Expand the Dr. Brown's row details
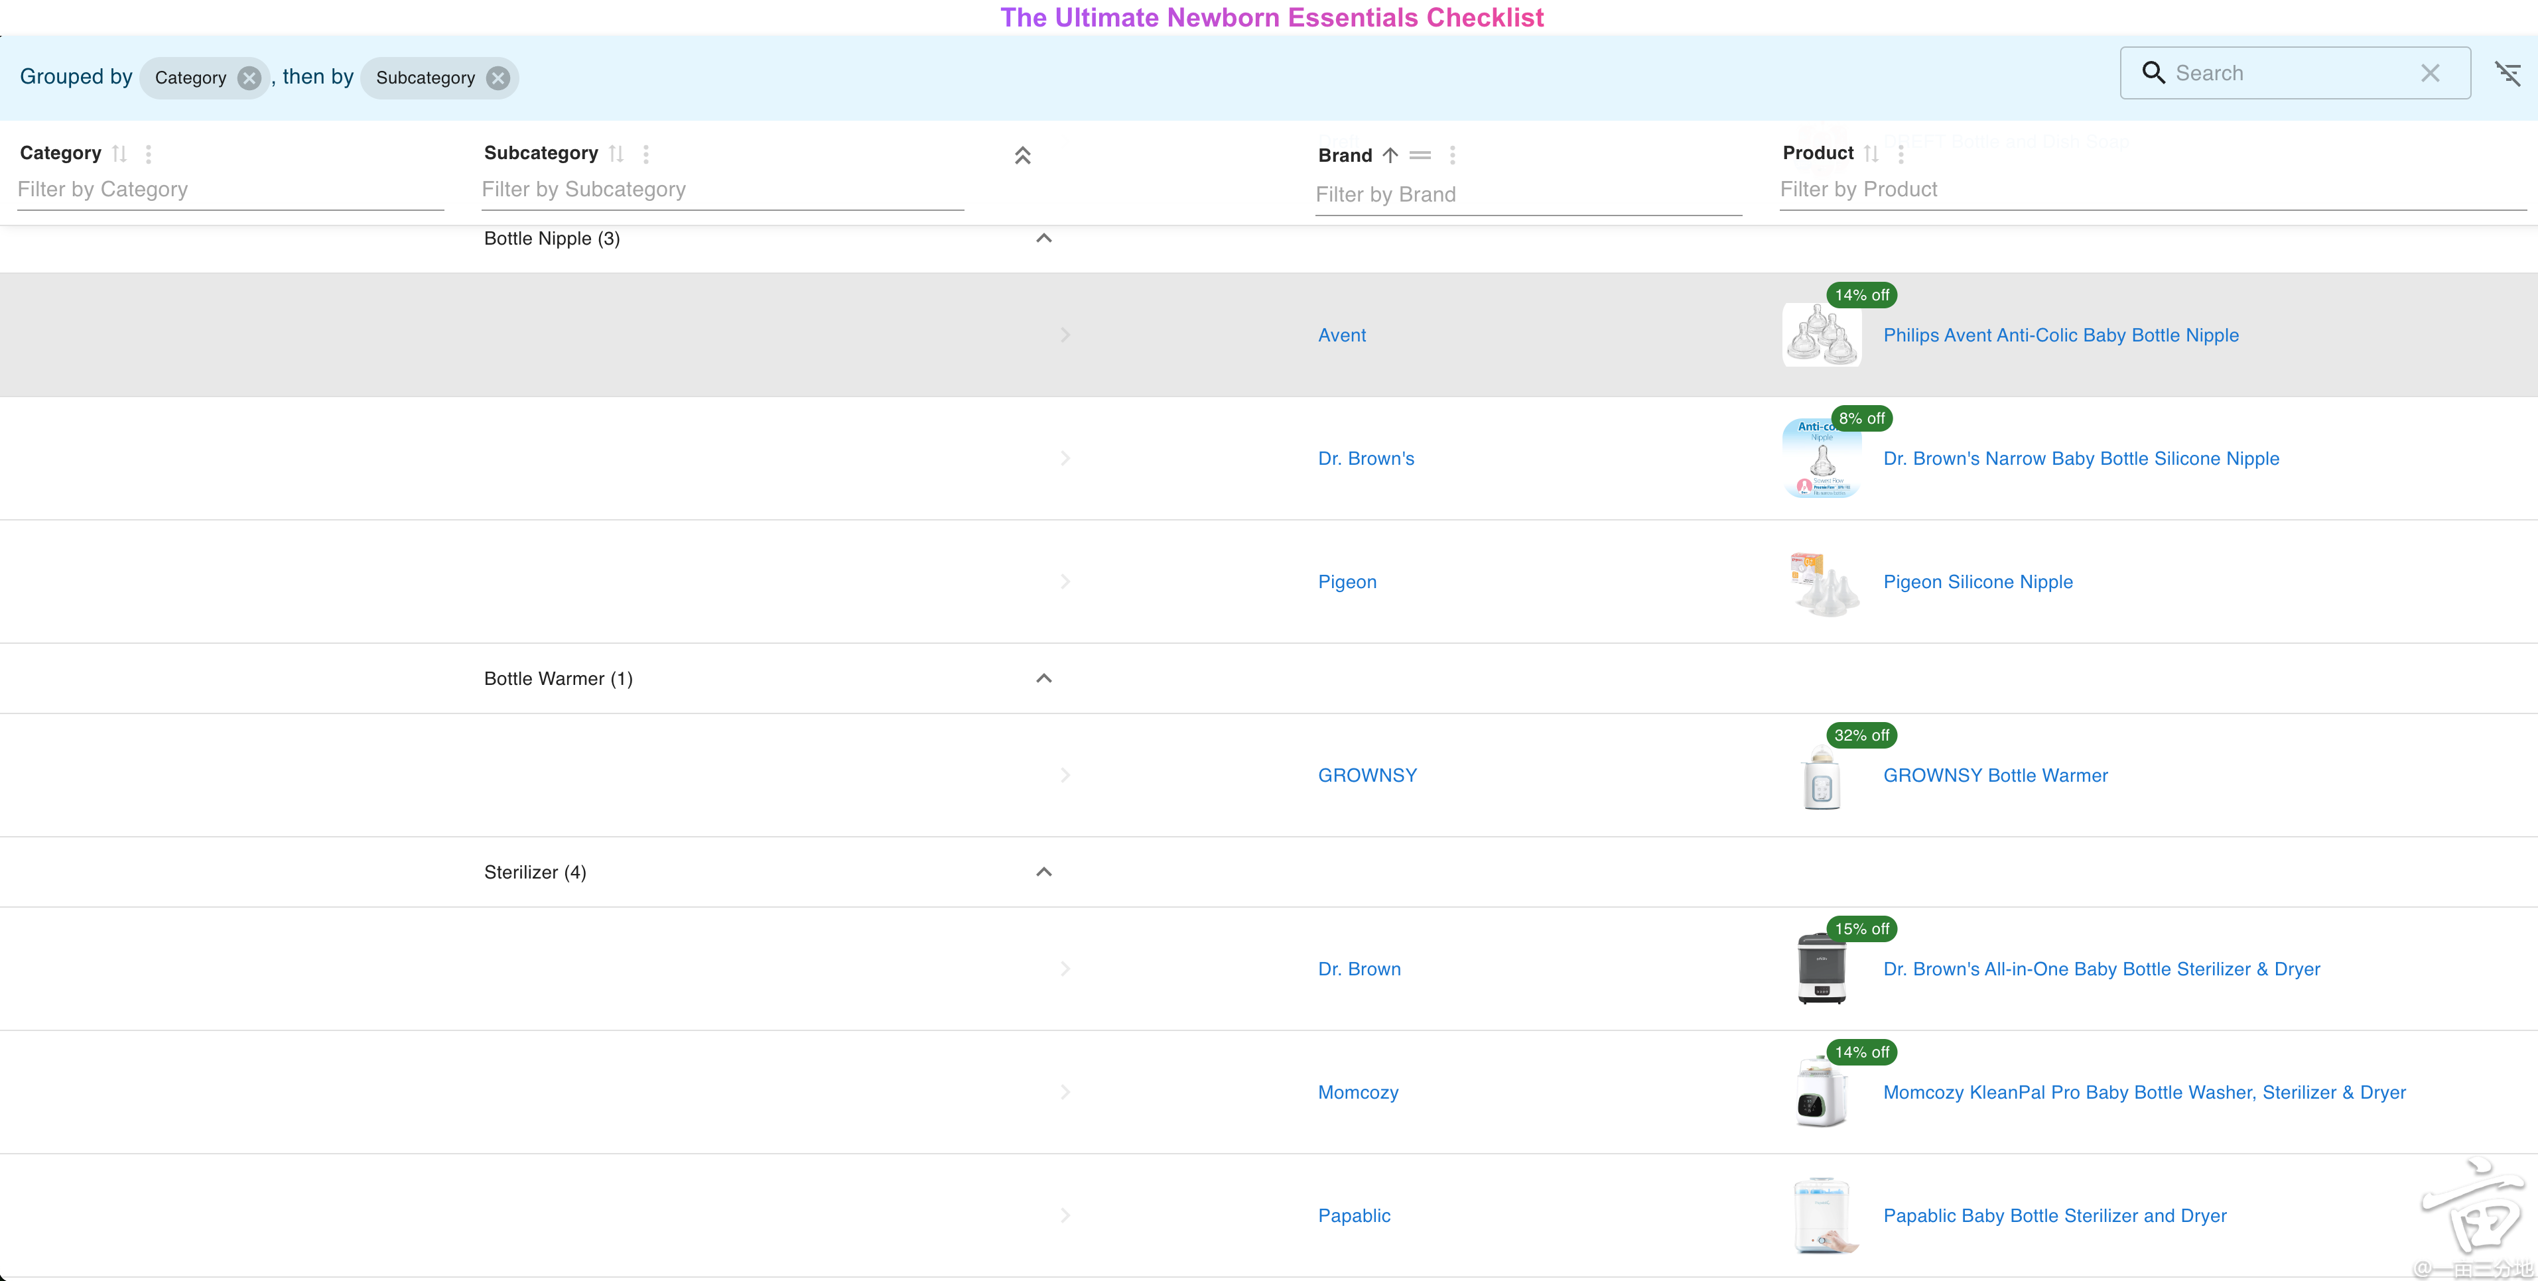The height and width of the screenshot is (1281, 2538). click(x=1065, y=458)
